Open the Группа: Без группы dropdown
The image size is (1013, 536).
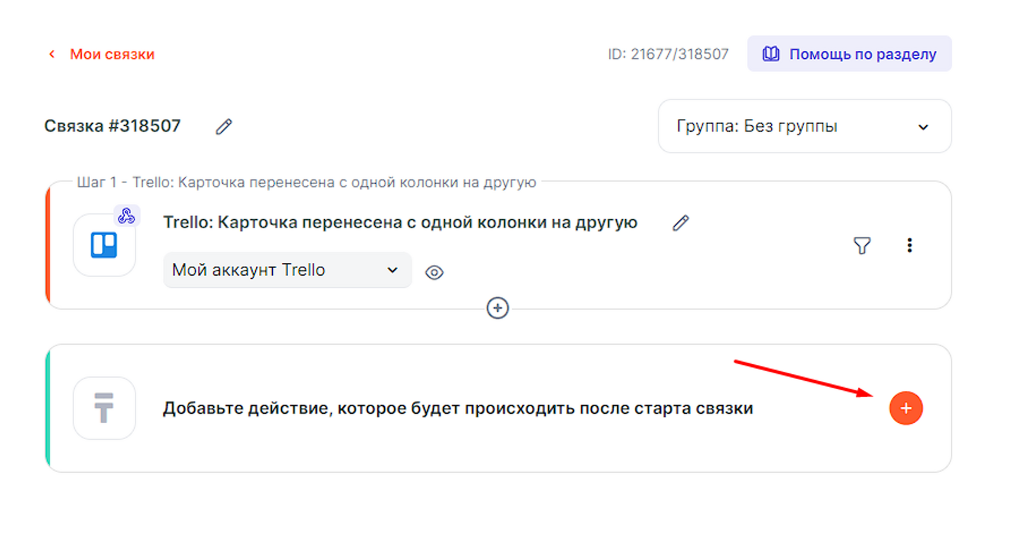[x=804, y=126]
